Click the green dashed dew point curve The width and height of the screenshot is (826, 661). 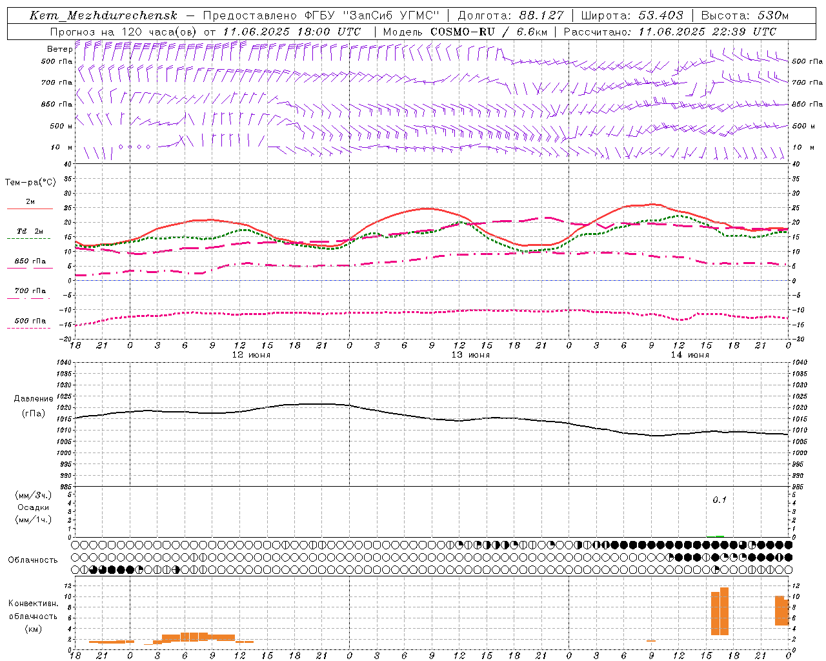click(x=459, y=223)
